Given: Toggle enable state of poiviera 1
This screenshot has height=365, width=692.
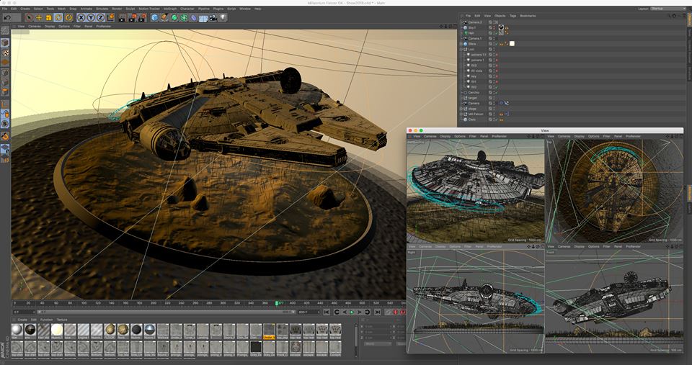Looking at the screenshot, I should [x=497, y=60].
